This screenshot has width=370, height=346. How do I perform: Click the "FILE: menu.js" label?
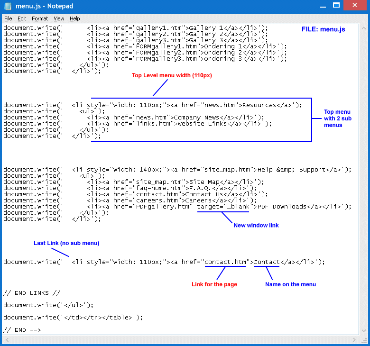click(323, 29)
